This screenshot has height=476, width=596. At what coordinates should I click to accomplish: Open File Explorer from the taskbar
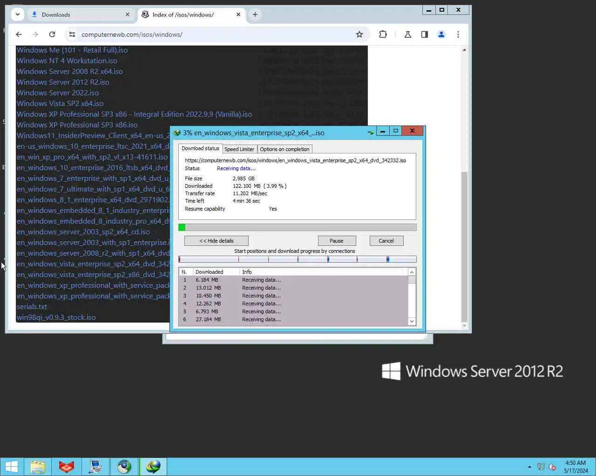pyautogui.click(x=38, y=467)
